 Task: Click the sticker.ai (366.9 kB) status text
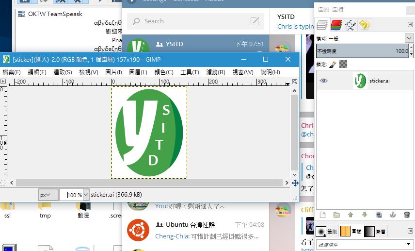pyautogui.click(x=116, y=195)
